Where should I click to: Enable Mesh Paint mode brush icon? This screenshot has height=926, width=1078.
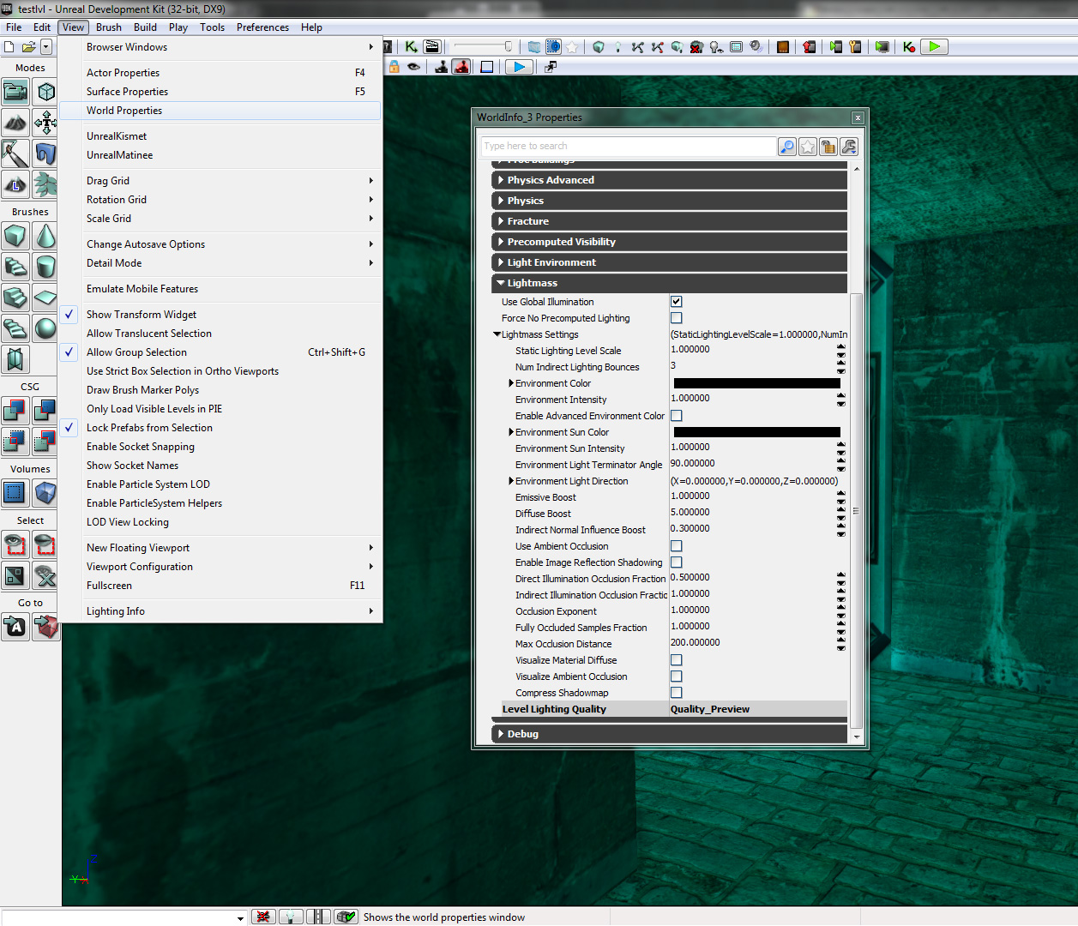point(15,153)
